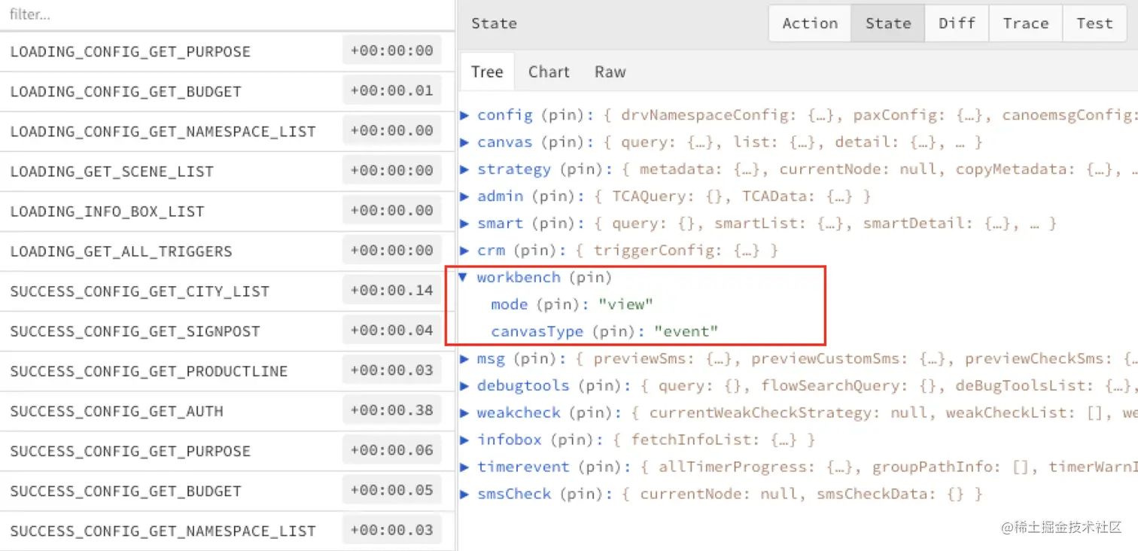Open the Test view
Viewport: 1138px width, 551px height.
click(1094, 23)
